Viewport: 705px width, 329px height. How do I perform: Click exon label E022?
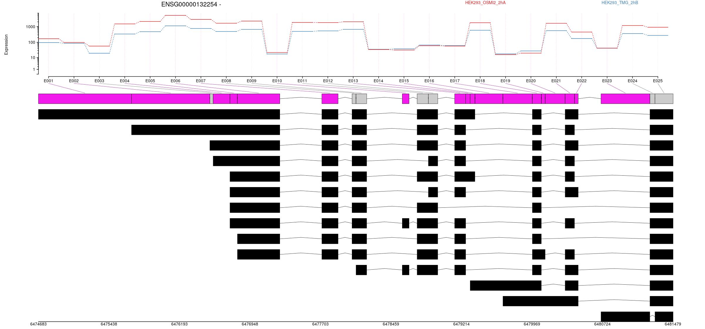pos(582,81)
